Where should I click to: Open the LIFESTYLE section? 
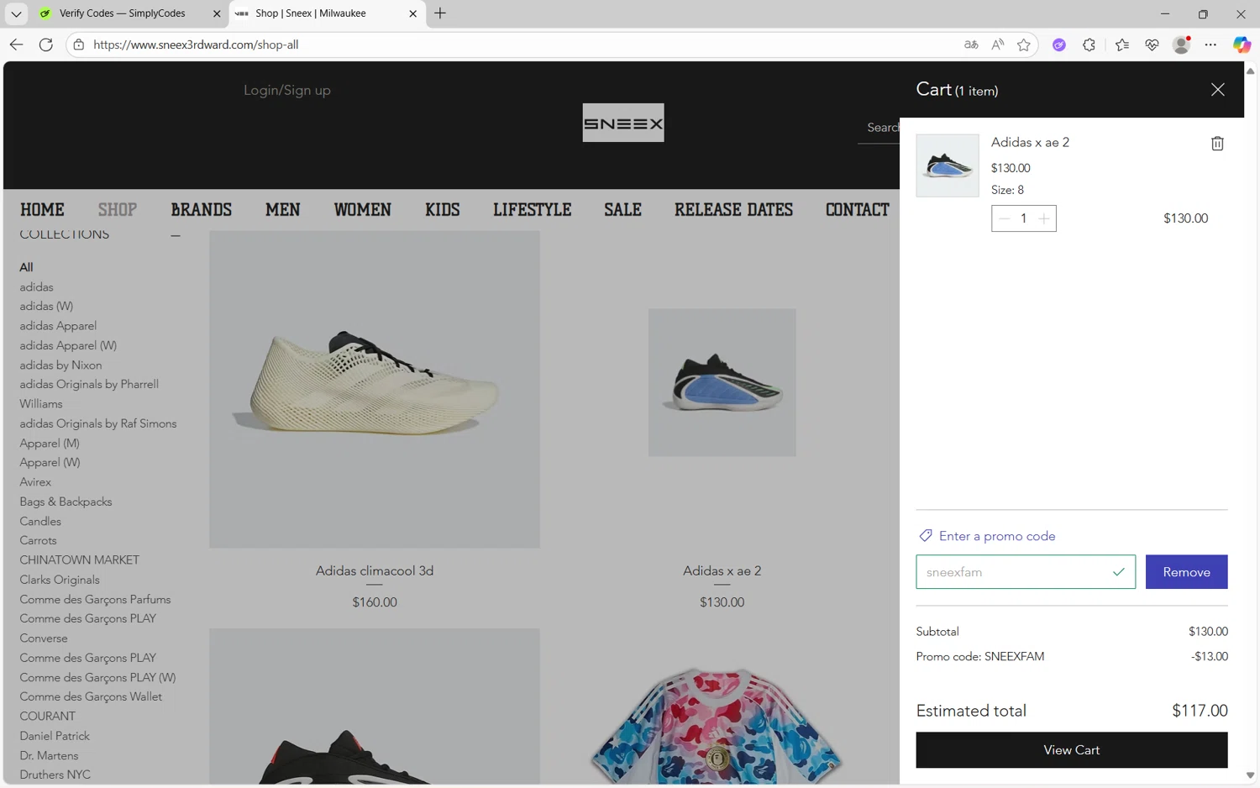533,209
